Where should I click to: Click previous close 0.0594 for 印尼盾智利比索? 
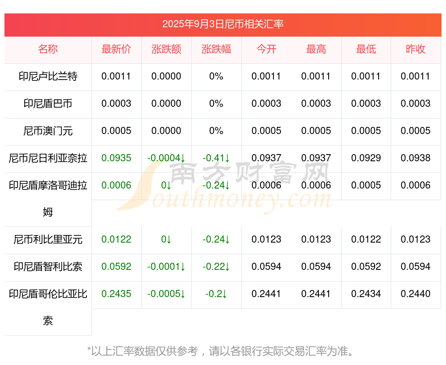coord(416,266)
